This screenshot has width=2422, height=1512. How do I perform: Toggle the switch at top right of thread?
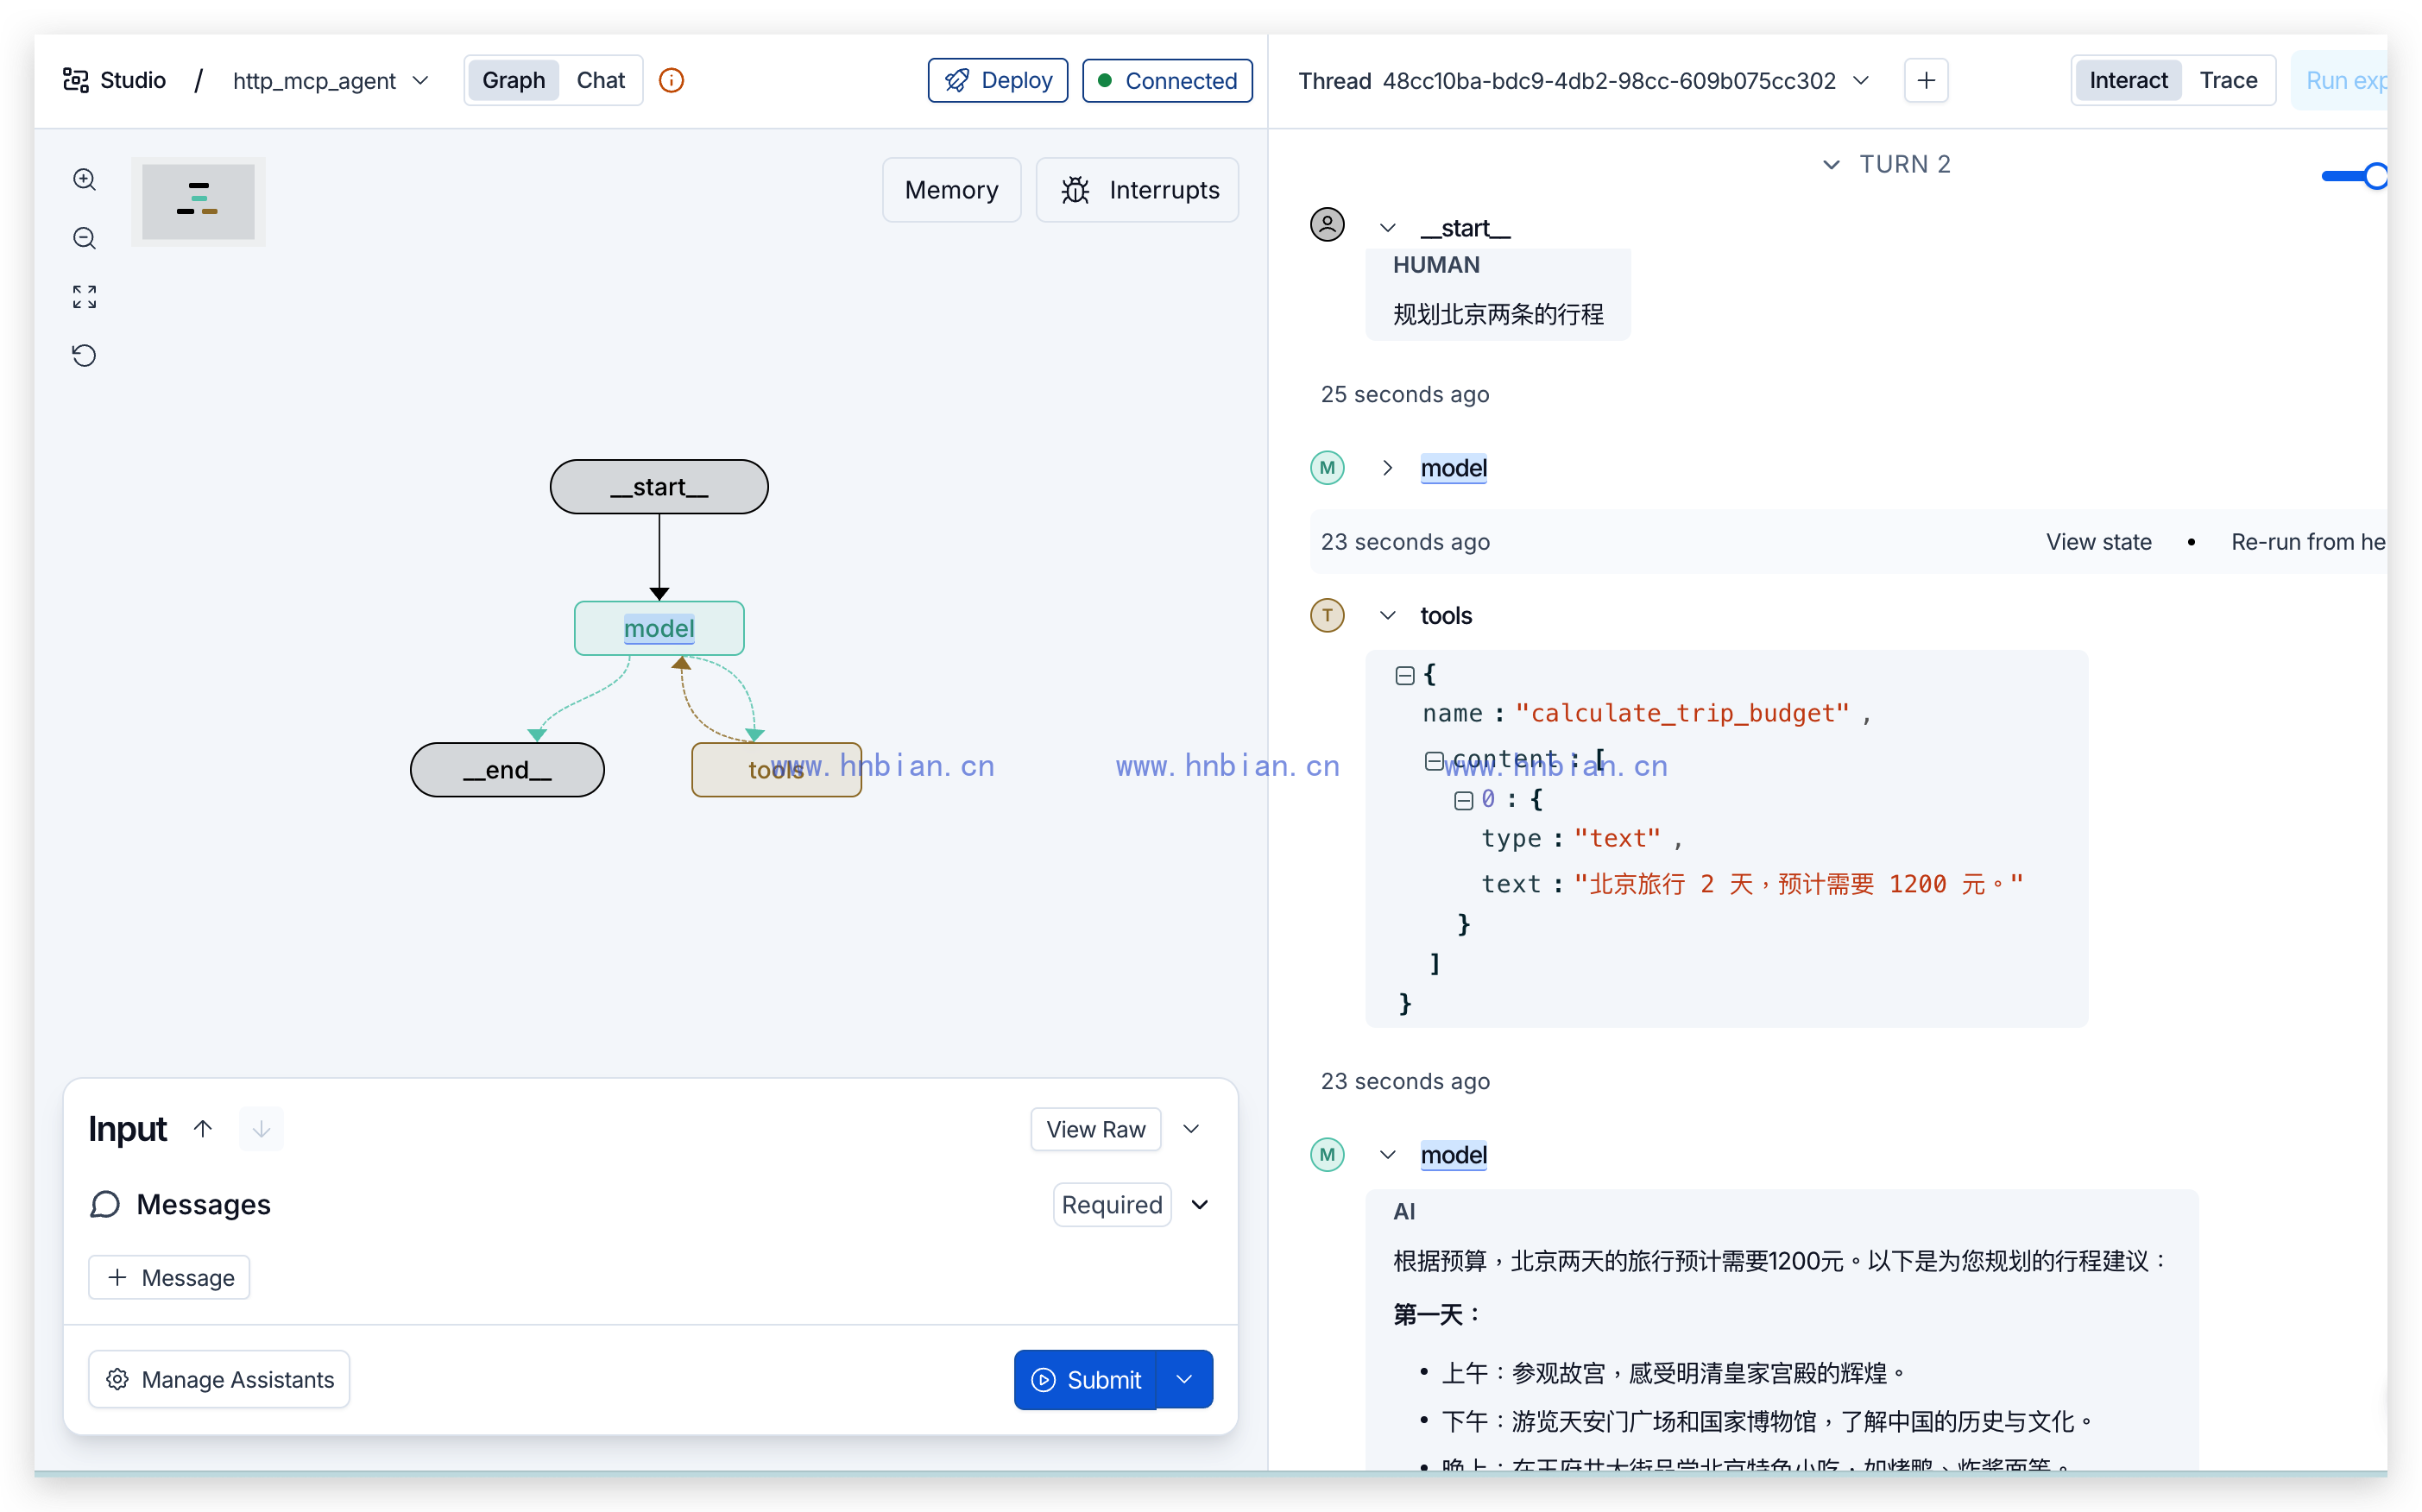pyautogui.click(x=2354, y=176)
